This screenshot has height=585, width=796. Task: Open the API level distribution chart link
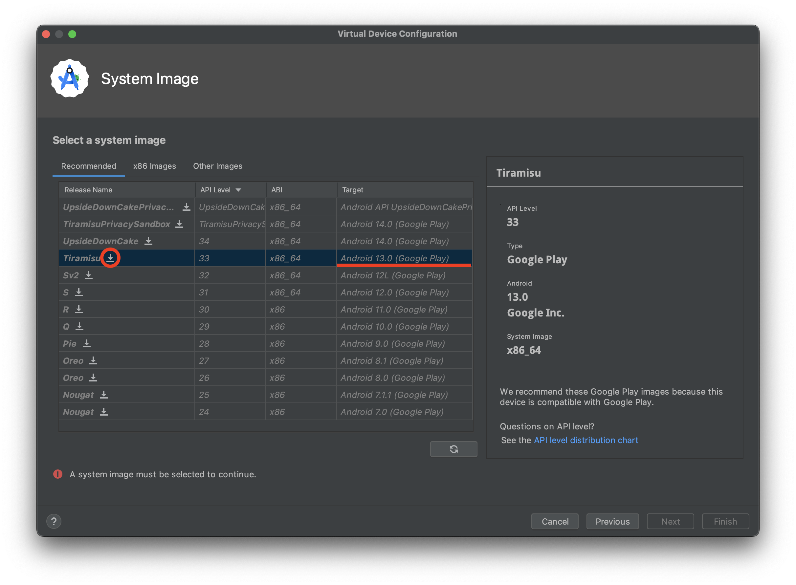[x=586, y=440]
